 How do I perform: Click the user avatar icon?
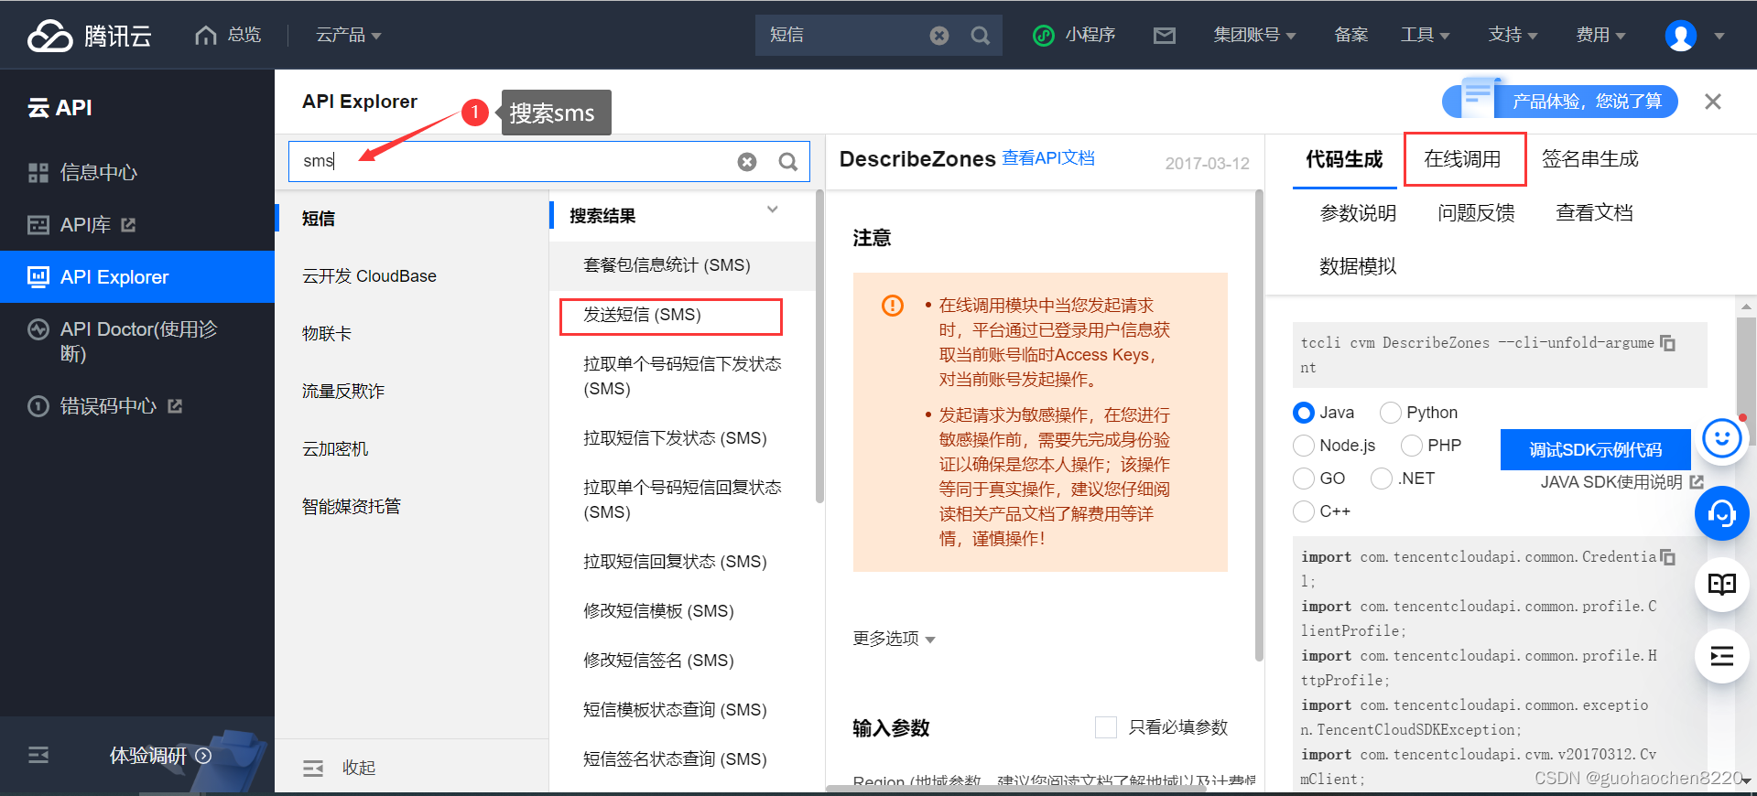point(1680,36)
